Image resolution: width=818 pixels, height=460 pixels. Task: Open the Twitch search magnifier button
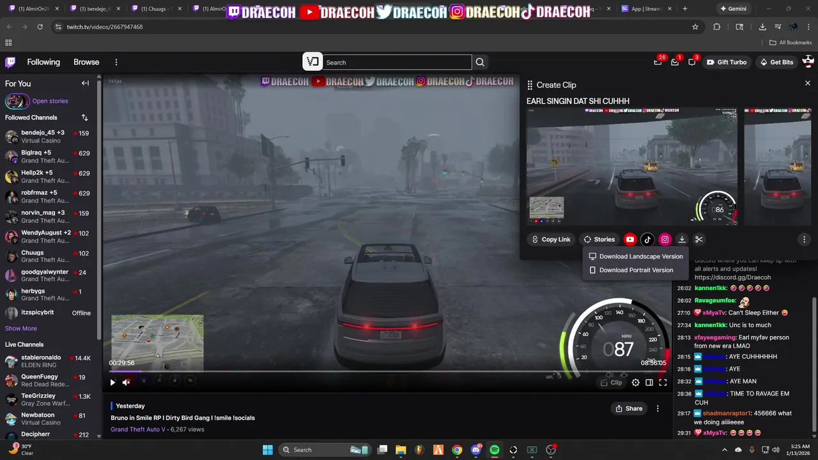(480, 62)
